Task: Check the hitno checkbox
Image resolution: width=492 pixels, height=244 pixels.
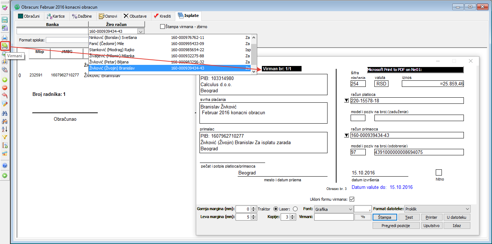Action: pyautogui.click(x=439, y=172)
